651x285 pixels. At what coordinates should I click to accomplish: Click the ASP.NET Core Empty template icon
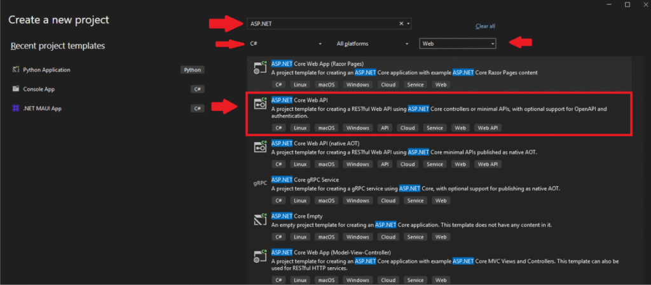259,220
